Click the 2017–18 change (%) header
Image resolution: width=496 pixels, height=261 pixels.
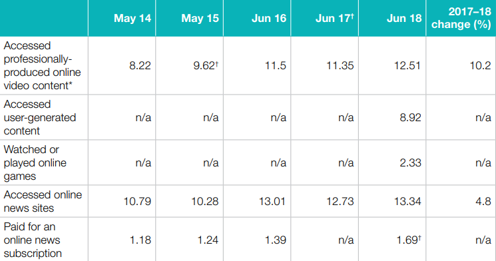[x=461, y=18]
